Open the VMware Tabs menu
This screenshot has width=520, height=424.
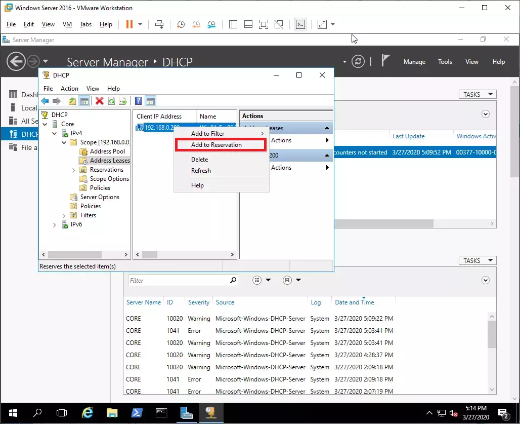click(85, 24)
